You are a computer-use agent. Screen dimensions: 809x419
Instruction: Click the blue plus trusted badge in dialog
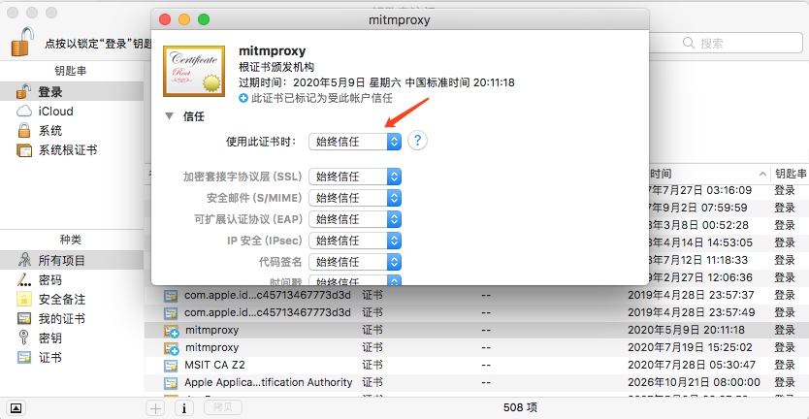pyautogui.click(x=243, y=98)
